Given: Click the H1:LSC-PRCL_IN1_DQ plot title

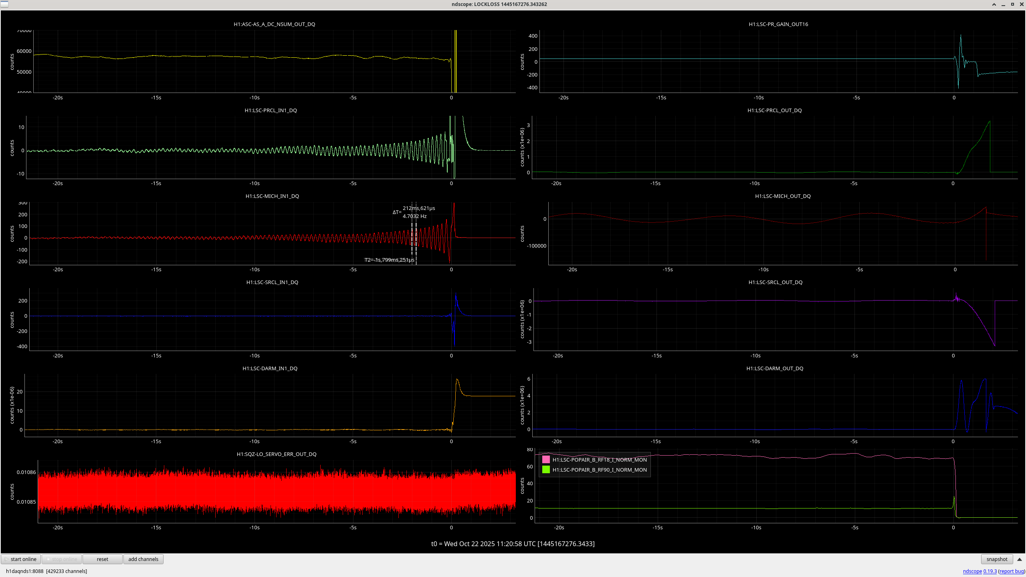Looking at the screenshot, I should [271, 110].
